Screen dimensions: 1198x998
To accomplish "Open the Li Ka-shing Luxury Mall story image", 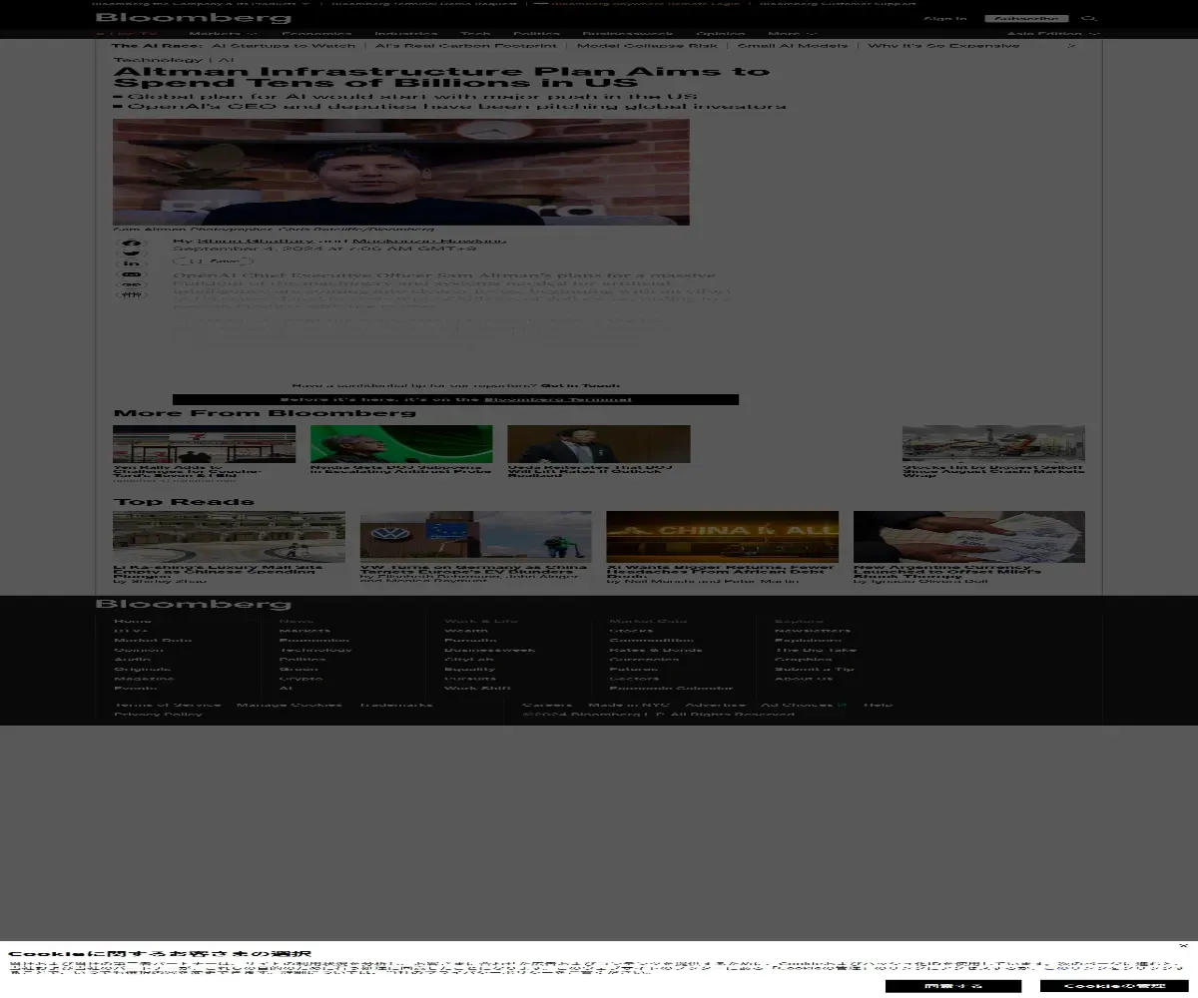I will point(229,537).
